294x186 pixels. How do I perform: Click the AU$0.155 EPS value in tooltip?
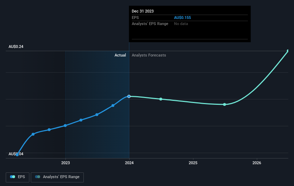182,18
